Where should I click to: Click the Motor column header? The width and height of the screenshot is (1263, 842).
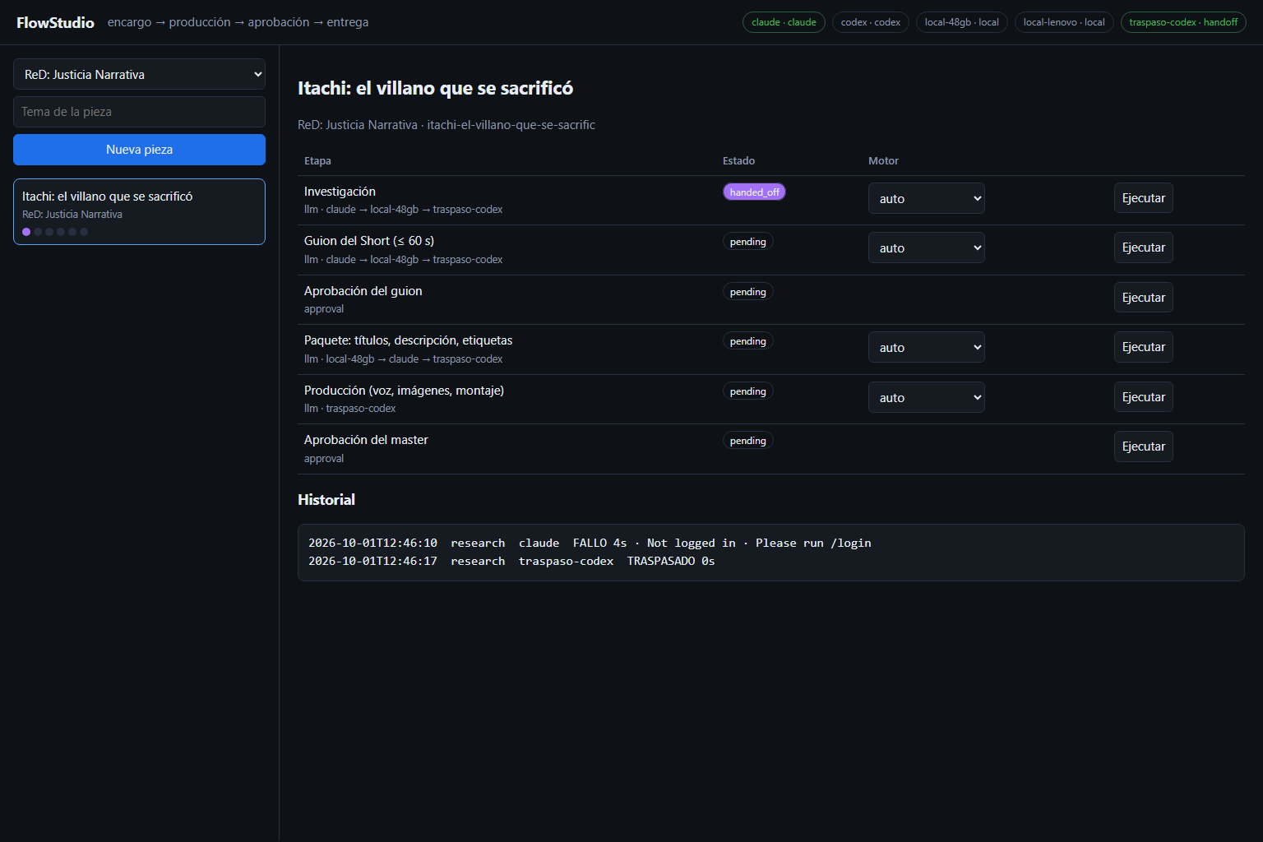tap(883, 161)
